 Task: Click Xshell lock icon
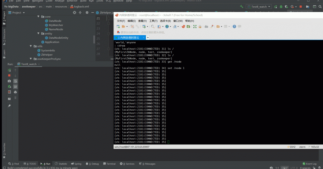pos(200,27)
